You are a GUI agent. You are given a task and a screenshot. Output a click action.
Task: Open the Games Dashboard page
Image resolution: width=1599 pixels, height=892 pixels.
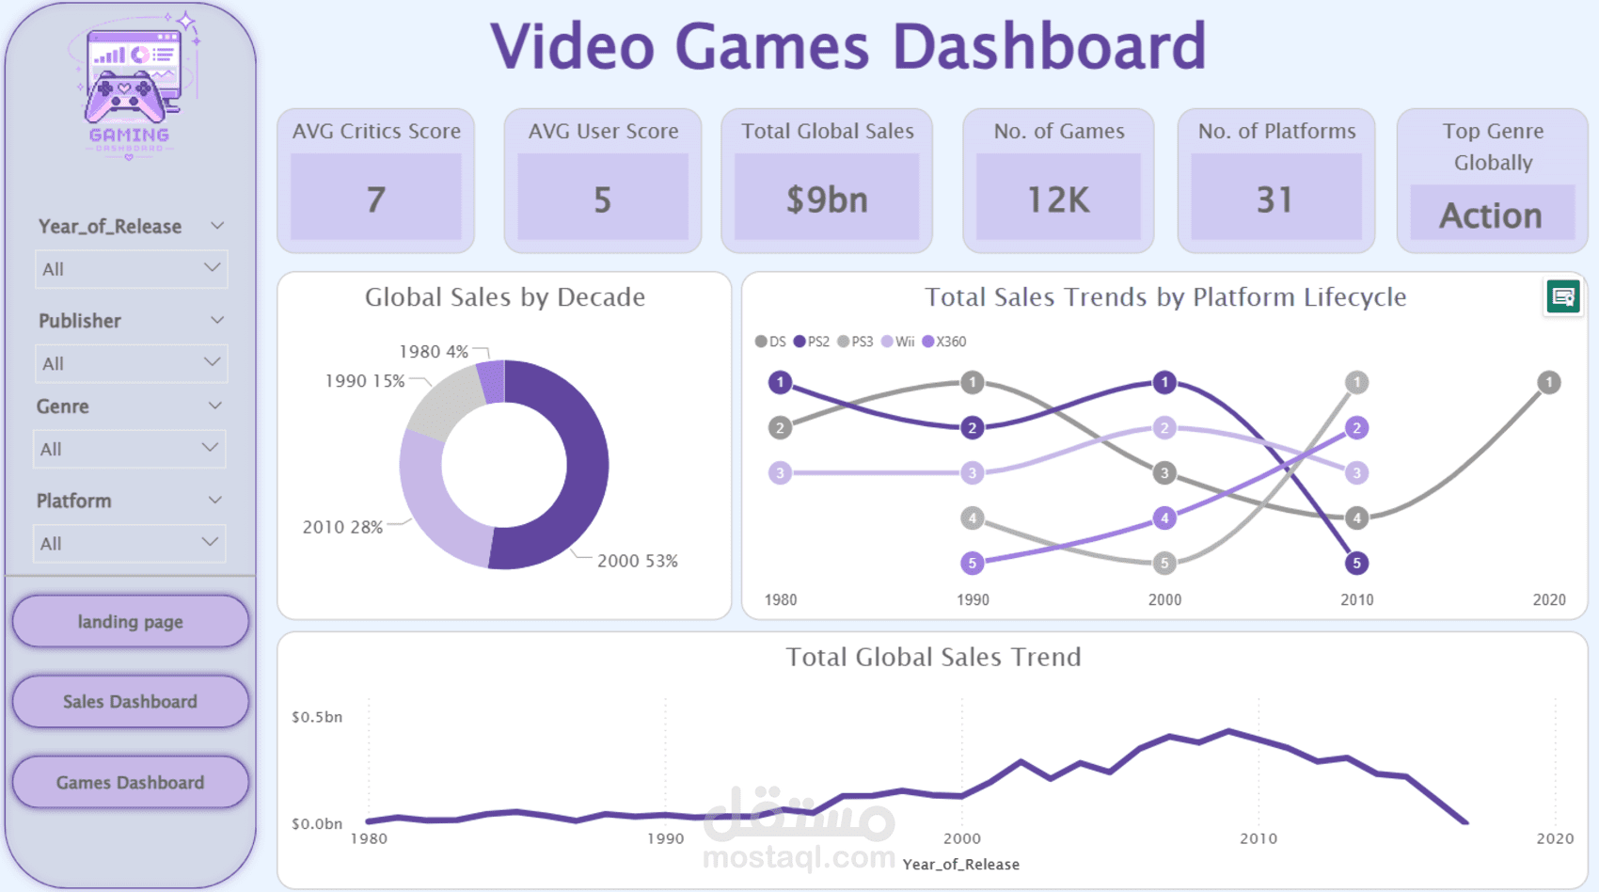131,782
